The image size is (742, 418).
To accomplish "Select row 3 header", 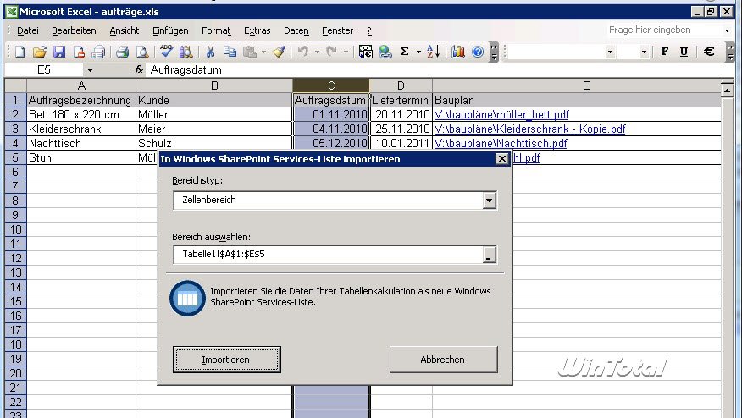I will click(x=15, y=129).
